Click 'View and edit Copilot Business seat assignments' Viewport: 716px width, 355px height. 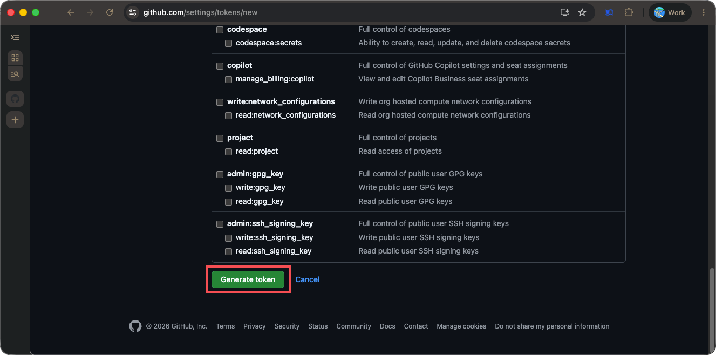(x=444, y=79)
